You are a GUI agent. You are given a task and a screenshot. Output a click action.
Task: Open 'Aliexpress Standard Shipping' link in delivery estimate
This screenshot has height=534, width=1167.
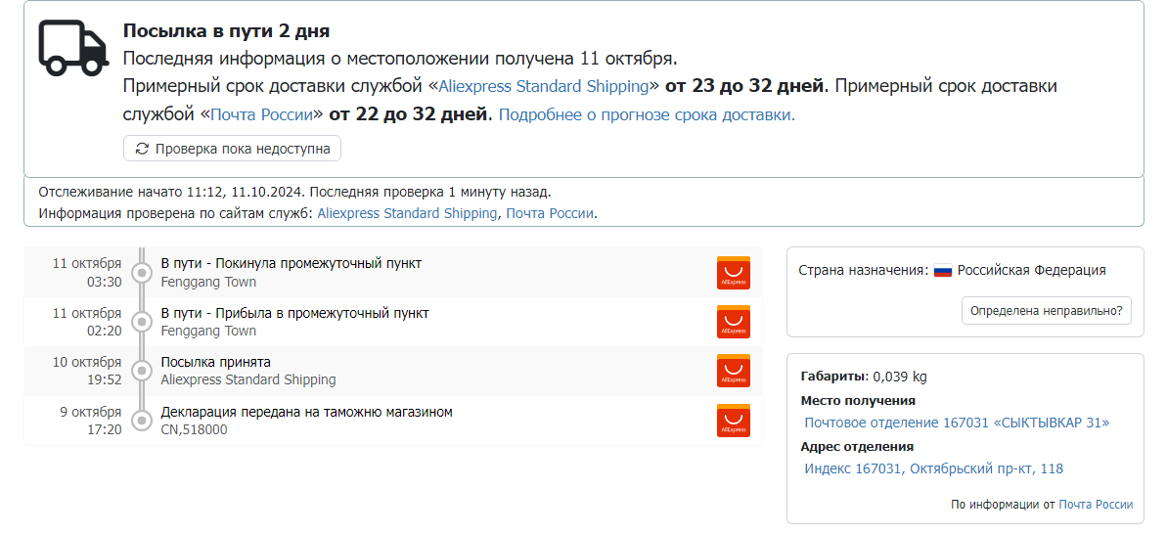tap(543, 86)
